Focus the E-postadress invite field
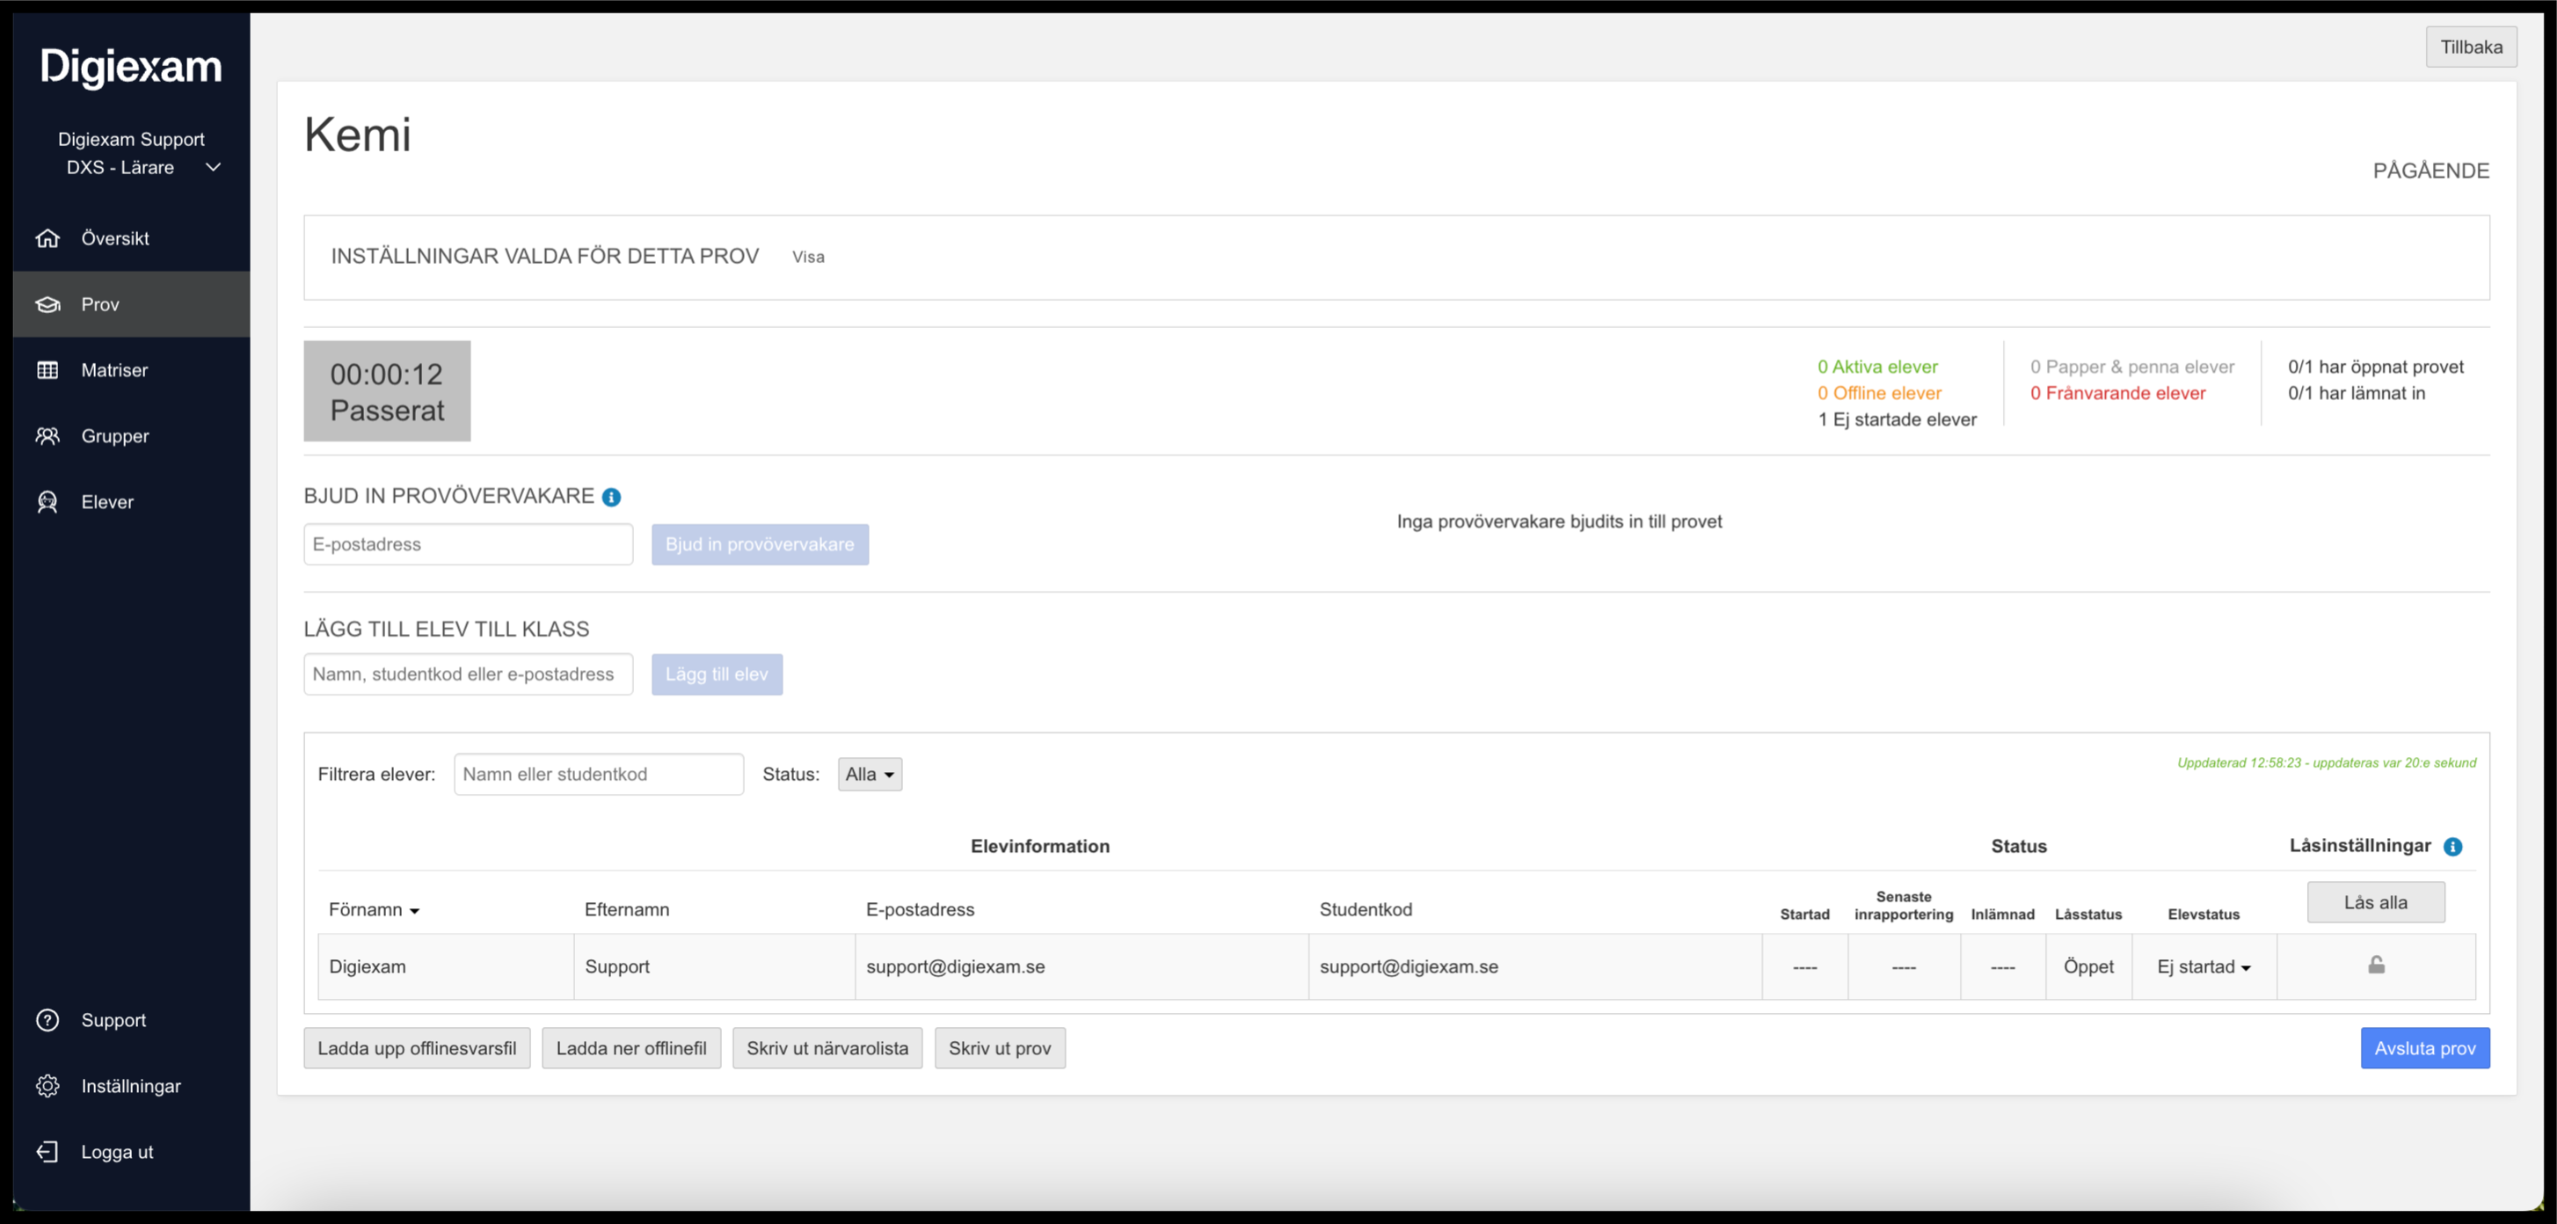The width and height of the screenshot is (2557, 1224). tap(469, 545)
